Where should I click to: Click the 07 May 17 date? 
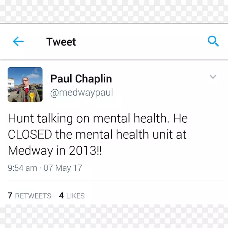click(63, 168)
